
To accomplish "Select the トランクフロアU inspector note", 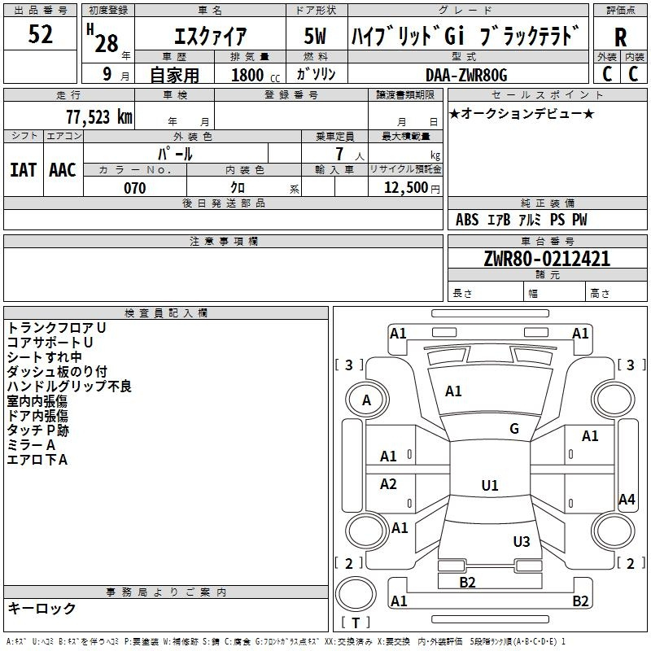I will click(x=57, y=327).
